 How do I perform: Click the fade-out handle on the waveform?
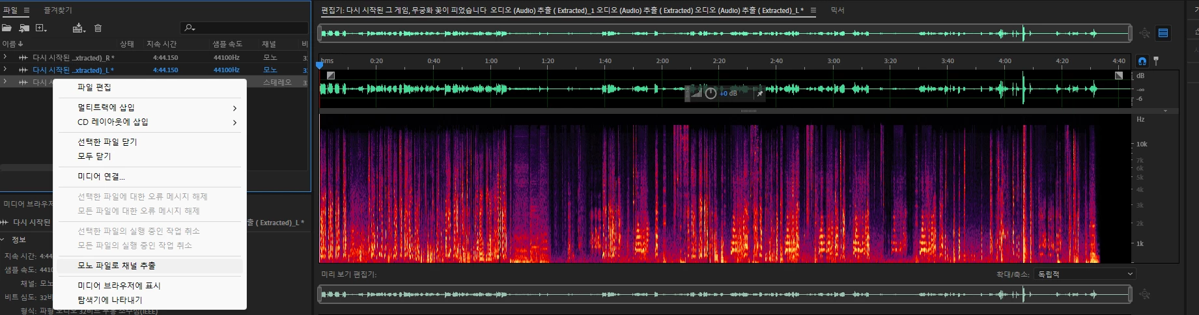(1119, 75)
